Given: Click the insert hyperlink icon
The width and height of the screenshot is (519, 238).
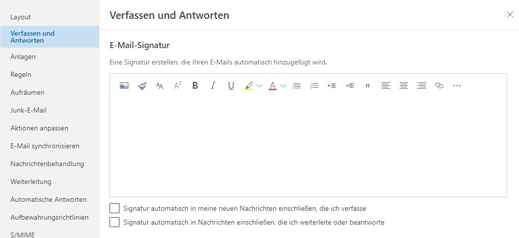Looking at the screenshot, I should pos(439,86).
